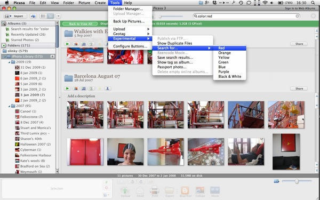Switch to flat folder list view
The width and height of the screenshot is (320, 200).
tap(43, 16)
